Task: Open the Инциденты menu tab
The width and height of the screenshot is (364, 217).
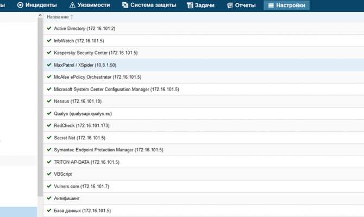Action: pos(37,5)
